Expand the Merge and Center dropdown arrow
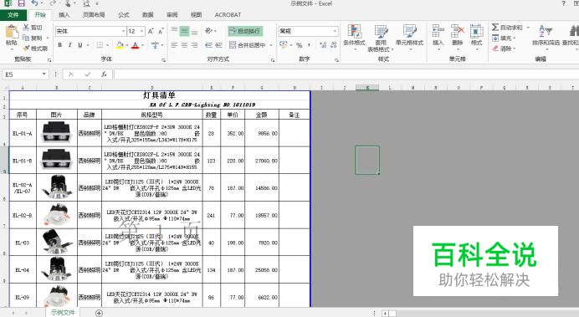Screen dimensions: 579x317 click(271, 45)
